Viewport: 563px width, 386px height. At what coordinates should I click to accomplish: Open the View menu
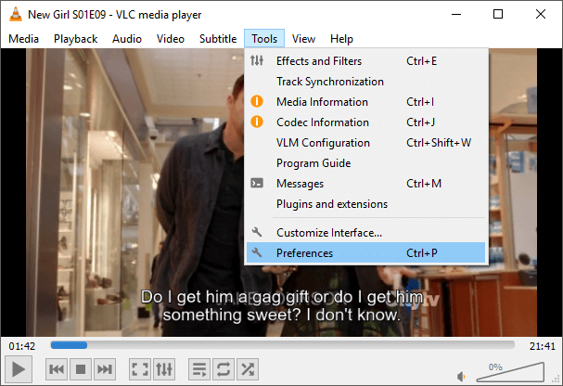coord(303,39)
